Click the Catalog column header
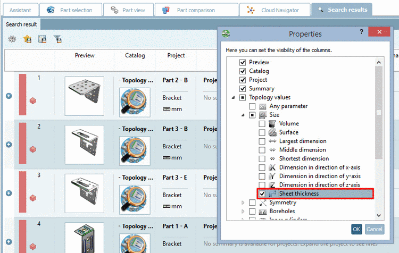Screen dimensions: 399x253 click(x=135, y=55)
